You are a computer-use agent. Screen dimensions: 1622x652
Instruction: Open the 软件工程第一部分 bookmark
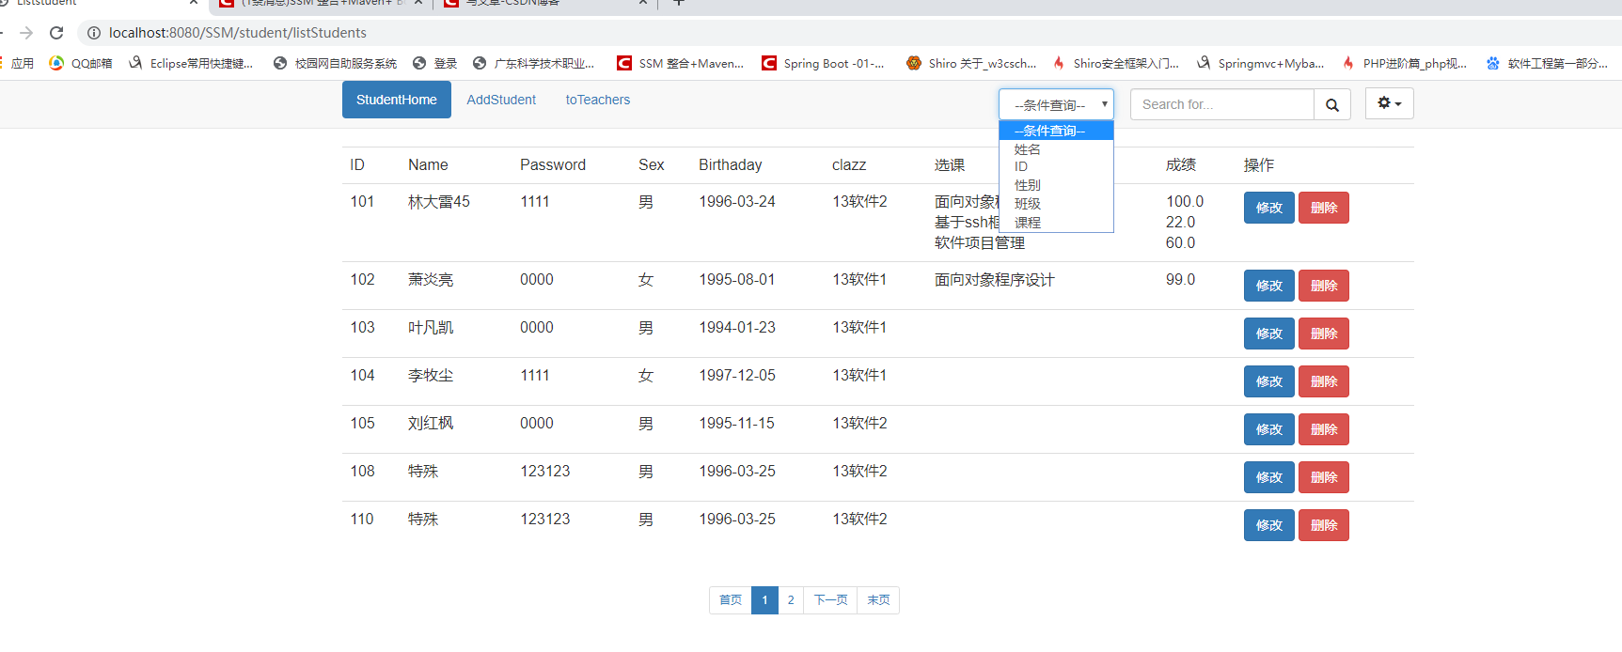[1547, 63]
